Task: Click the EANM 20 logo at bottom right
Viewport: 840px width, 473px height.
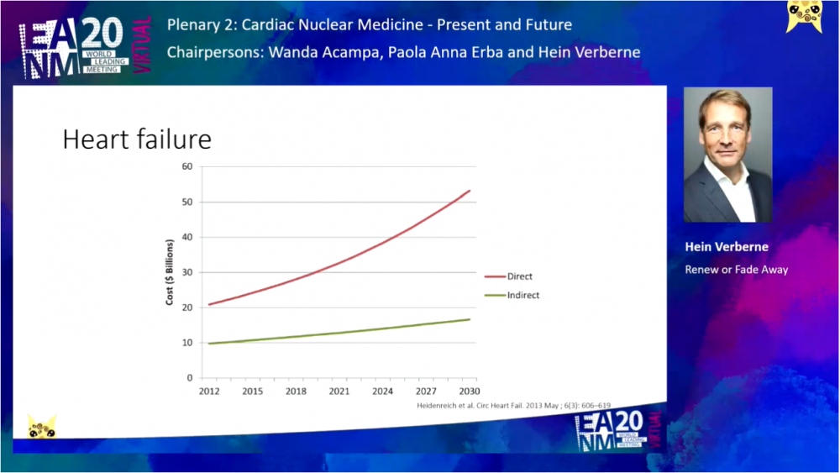Action: point(618,431)
